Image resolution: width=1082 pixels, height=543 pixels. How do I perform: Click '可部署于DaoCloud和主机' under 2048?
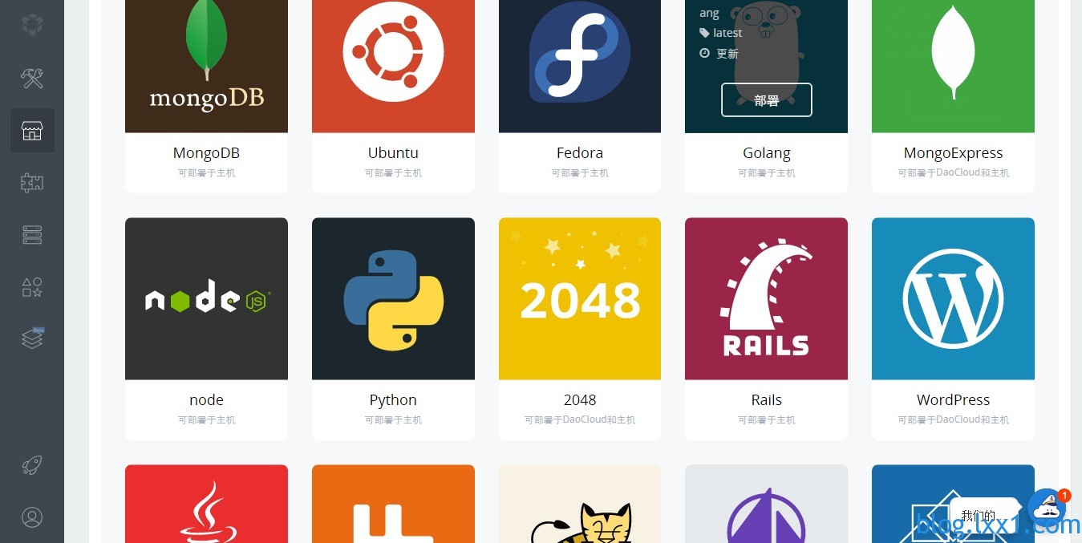(x=580, y=420)
